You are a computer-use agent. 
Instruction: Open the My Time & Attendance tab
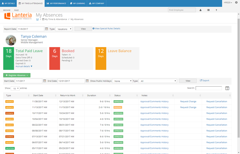tap(31, 3)
